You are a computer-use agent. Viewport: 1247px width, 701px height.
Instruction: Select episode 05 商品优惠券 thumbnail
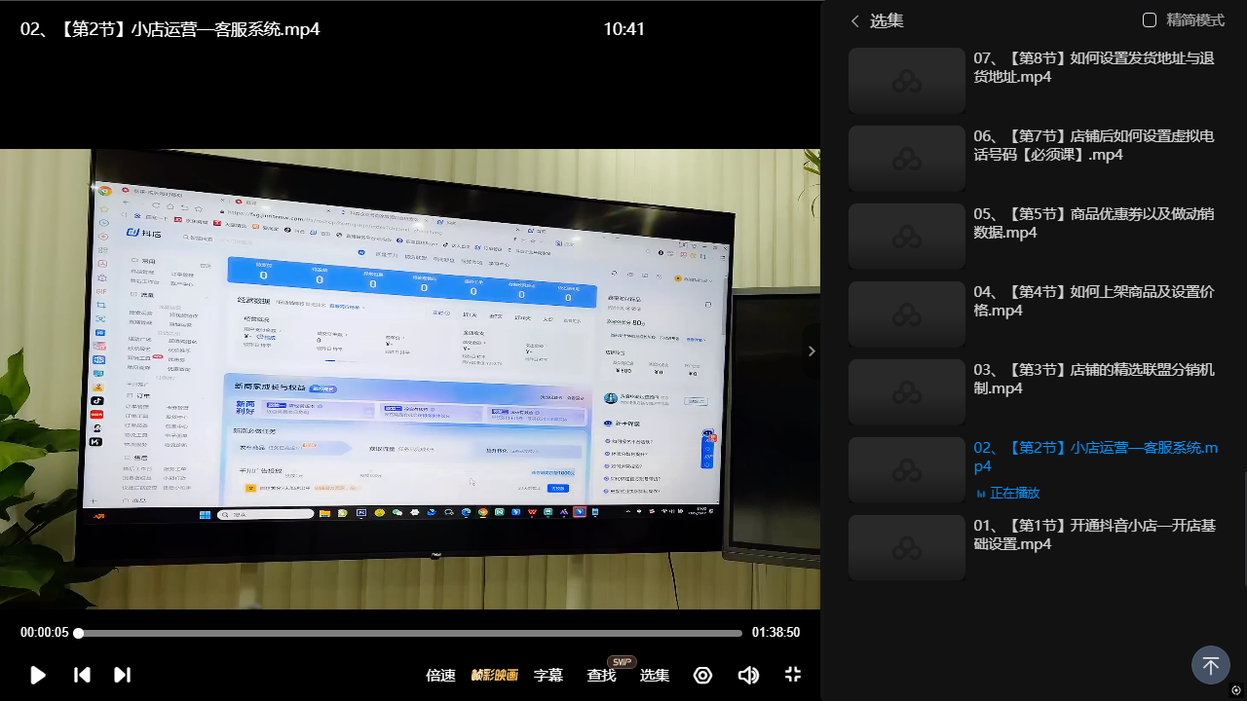pos(907,237)
